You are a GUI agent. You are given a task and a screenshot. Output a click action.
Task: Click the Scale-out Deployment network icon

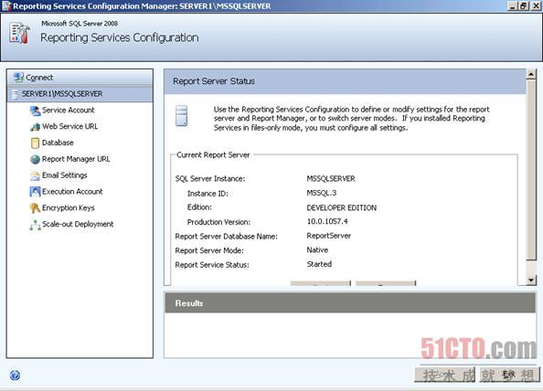tap(35, 225)
